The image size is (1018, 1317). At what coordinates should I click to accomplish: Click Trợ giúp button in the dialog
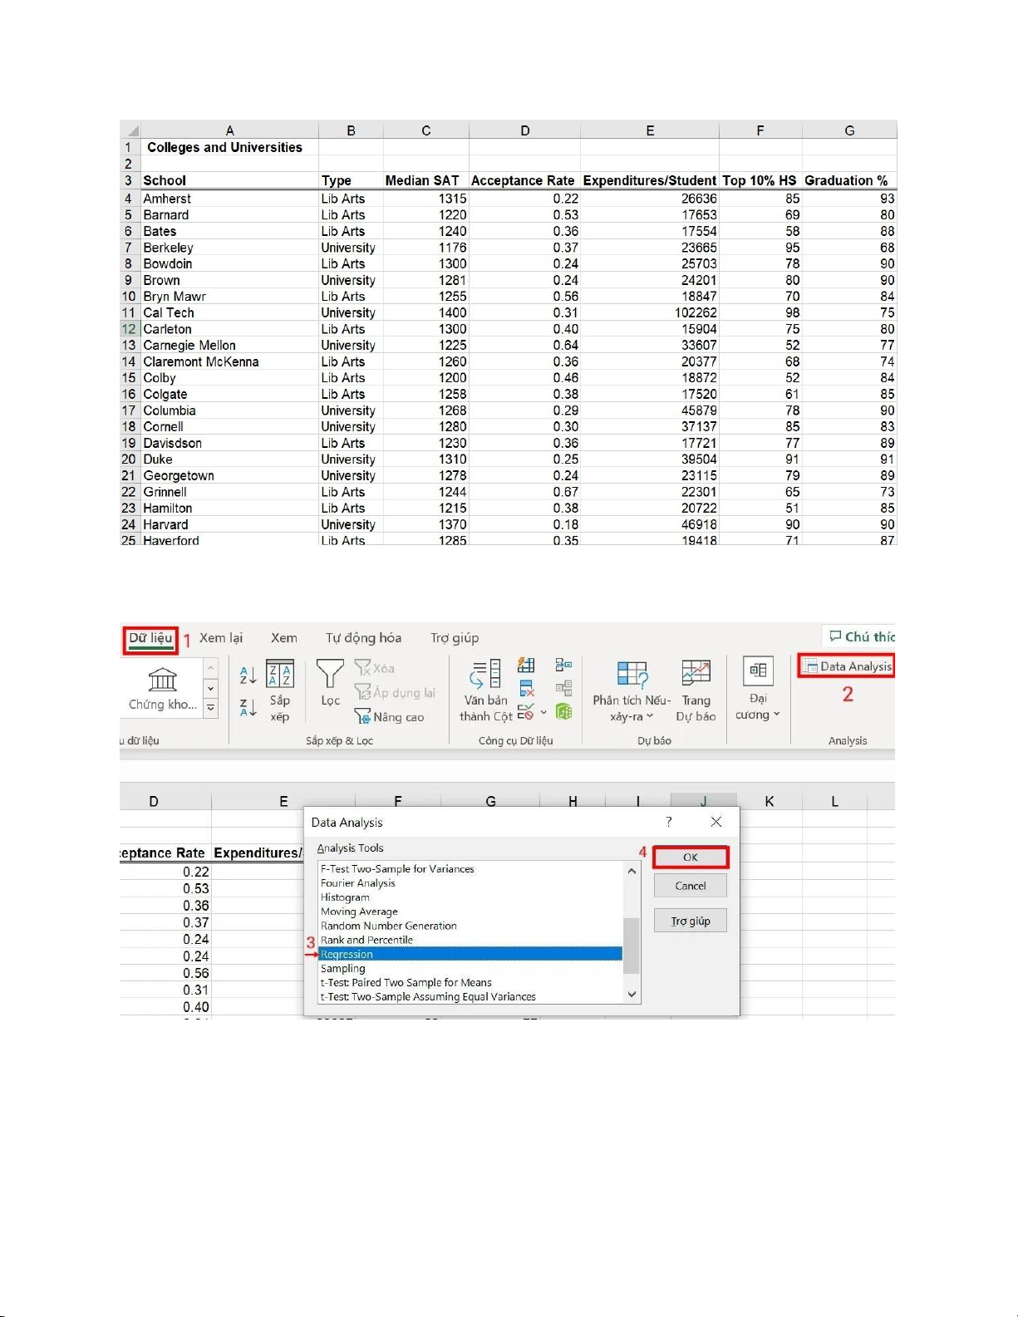tap(691, 921)
